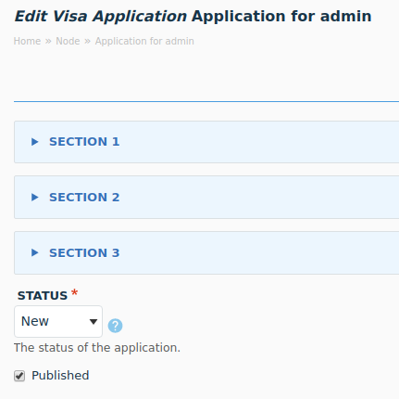Toggle the Section 3 triangle arrow

pyautogui.click(x=35, y=252)
